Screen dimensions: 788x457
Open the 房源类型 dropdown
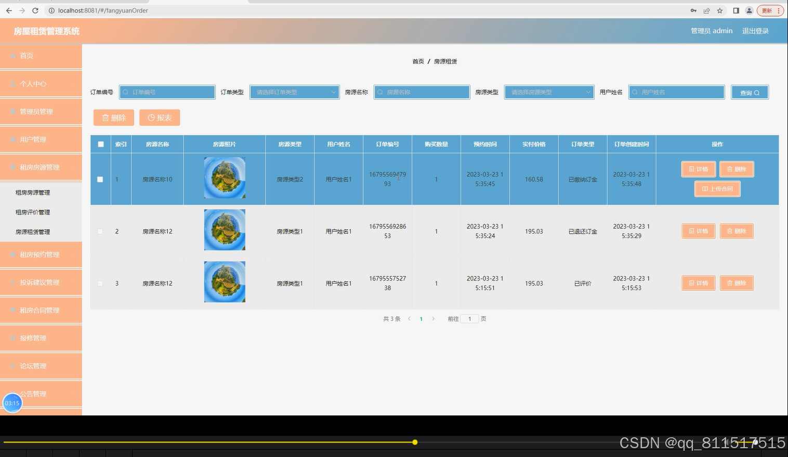tap(549, 92)
